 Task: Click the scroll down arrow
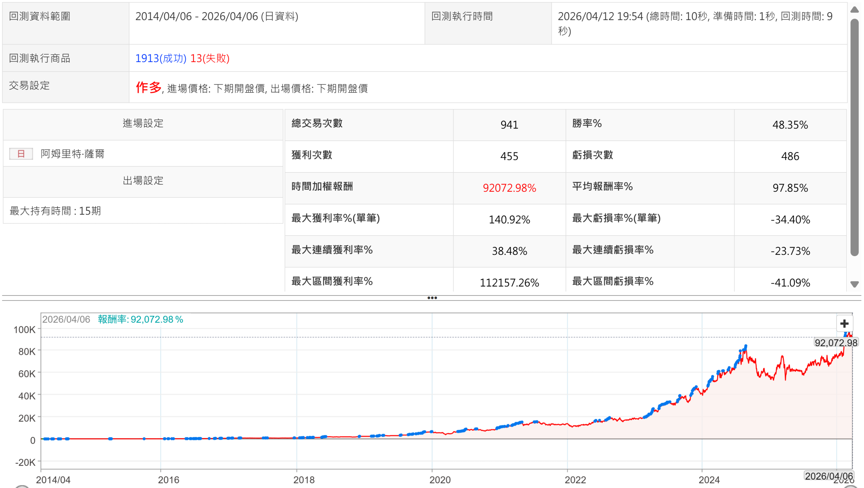(x=854, y=284)
